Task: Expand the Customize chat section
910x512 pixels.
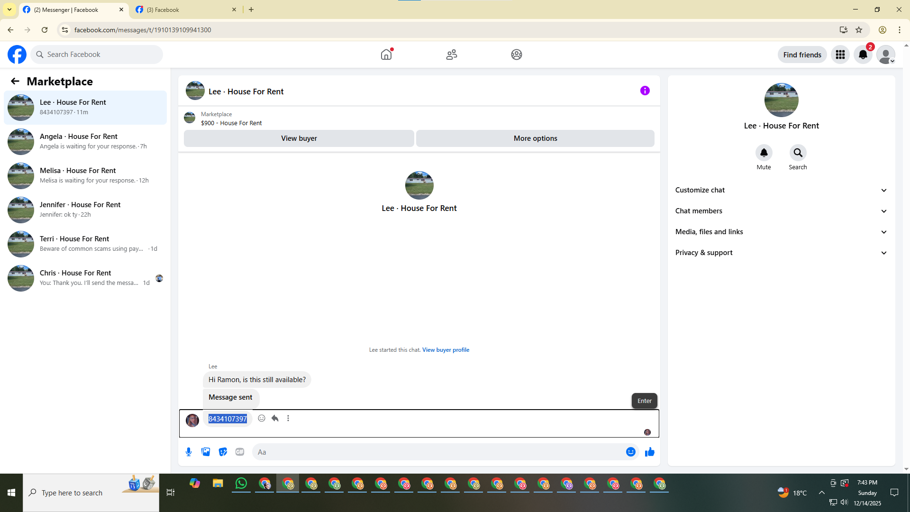Action: click(781, 190)
